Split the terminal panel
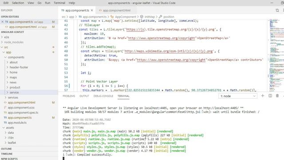 pos(270,96)
